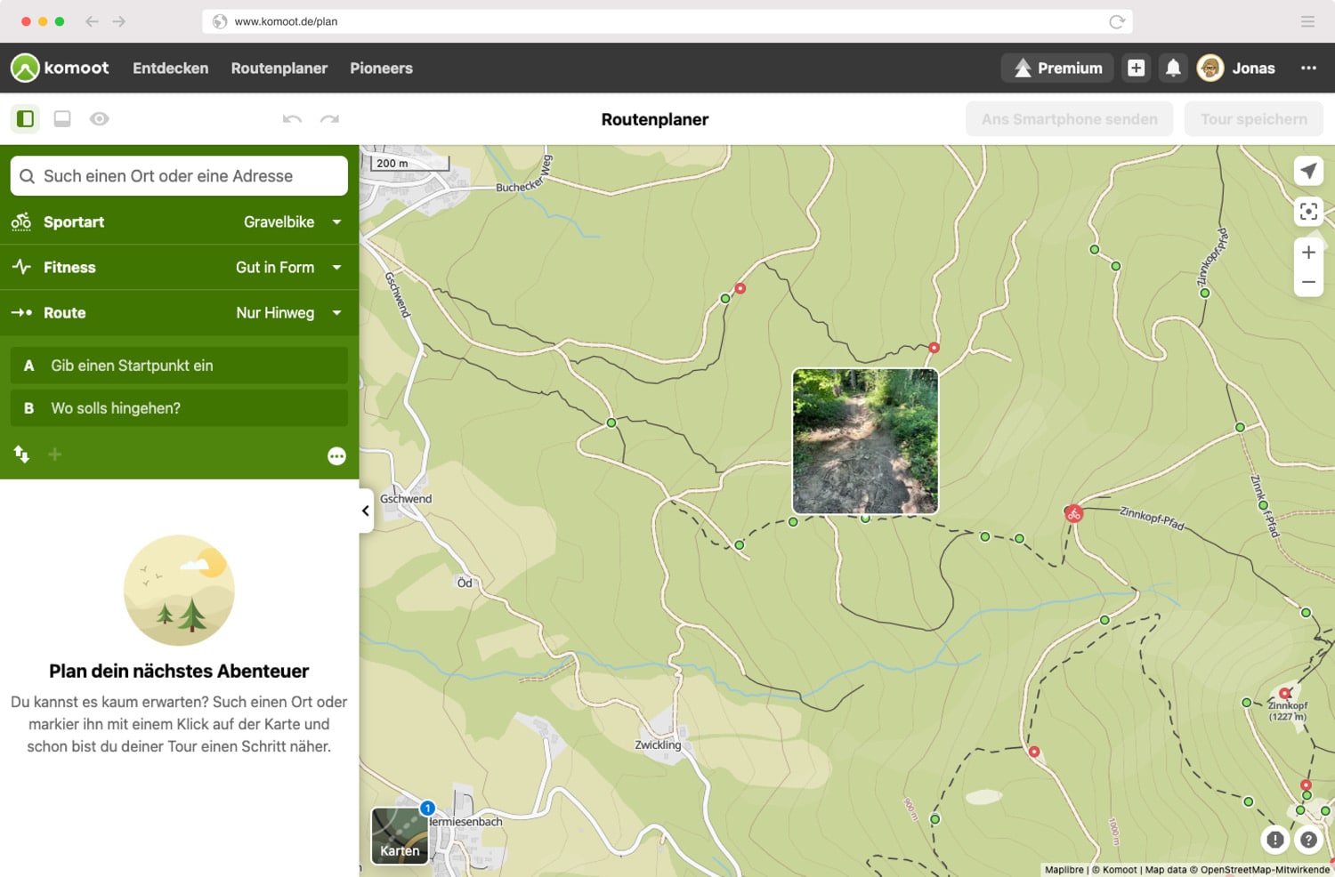
Task: Click the plus icon in the header
Action: [1136, 68]
